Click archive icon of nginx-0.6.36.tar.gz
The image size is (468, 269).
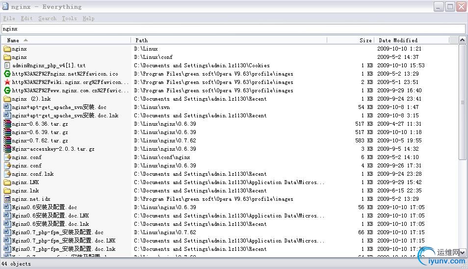pyautogui.click(x=7, y=124)
